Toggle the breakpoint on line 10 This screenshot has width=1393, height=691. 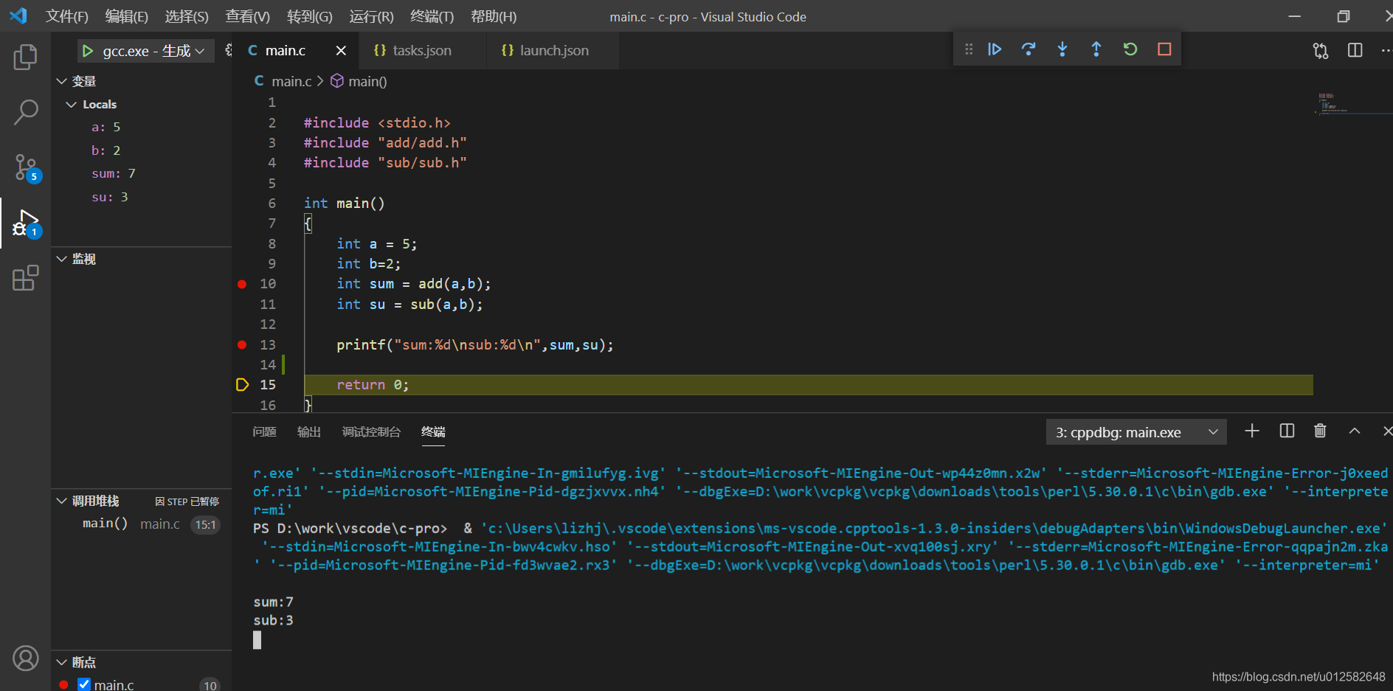pyautogui.click(x=242, y=284)
